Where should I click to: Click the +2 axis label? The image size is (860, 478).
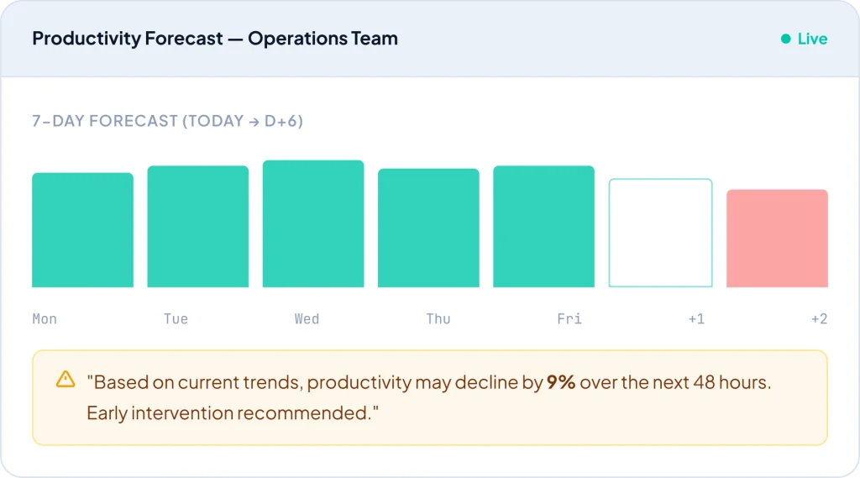pyautogui.click(x=819, y=319)
